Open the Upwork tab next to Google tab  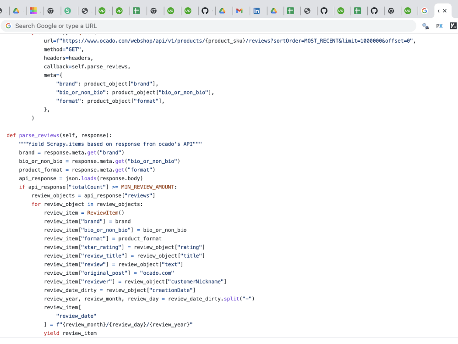[408, 11]
